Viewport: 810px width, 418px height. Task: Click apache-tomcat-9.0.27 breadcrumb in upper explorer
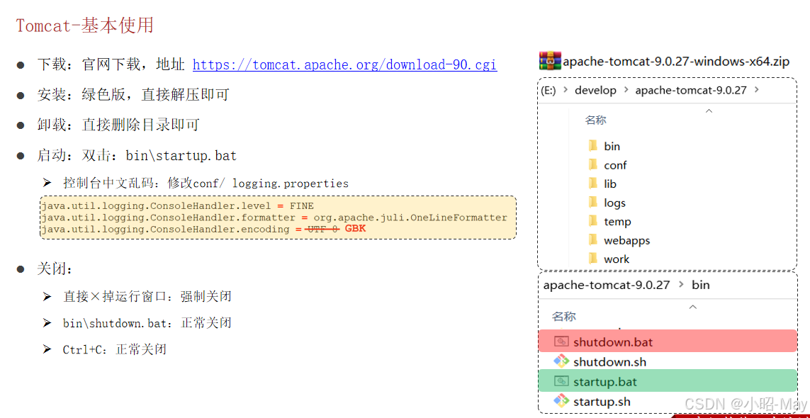coord(691,91)
